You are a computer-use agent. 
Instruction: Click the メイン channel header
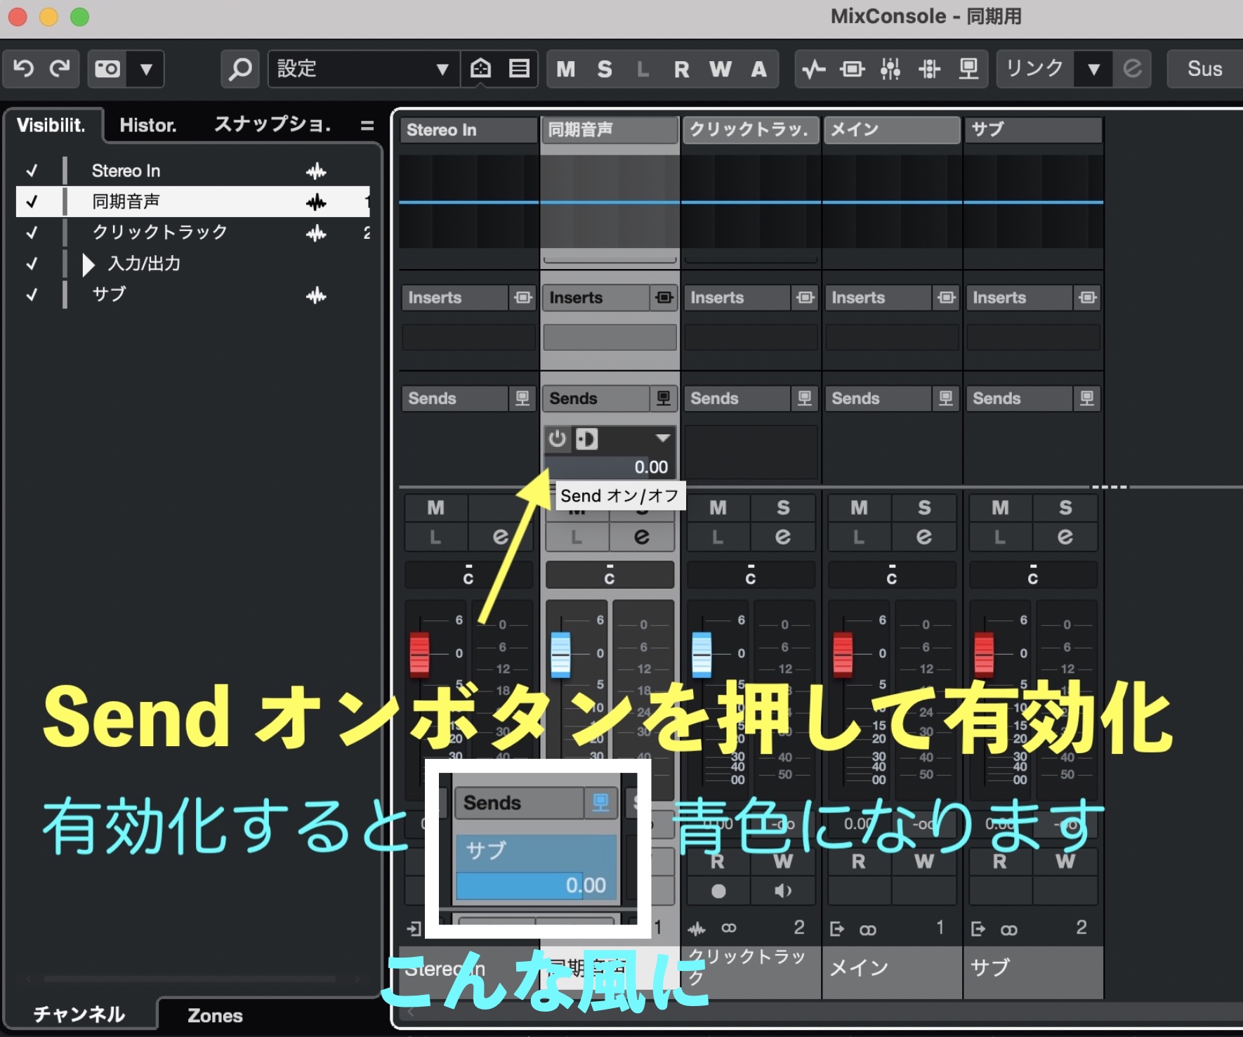coord(892,130)
